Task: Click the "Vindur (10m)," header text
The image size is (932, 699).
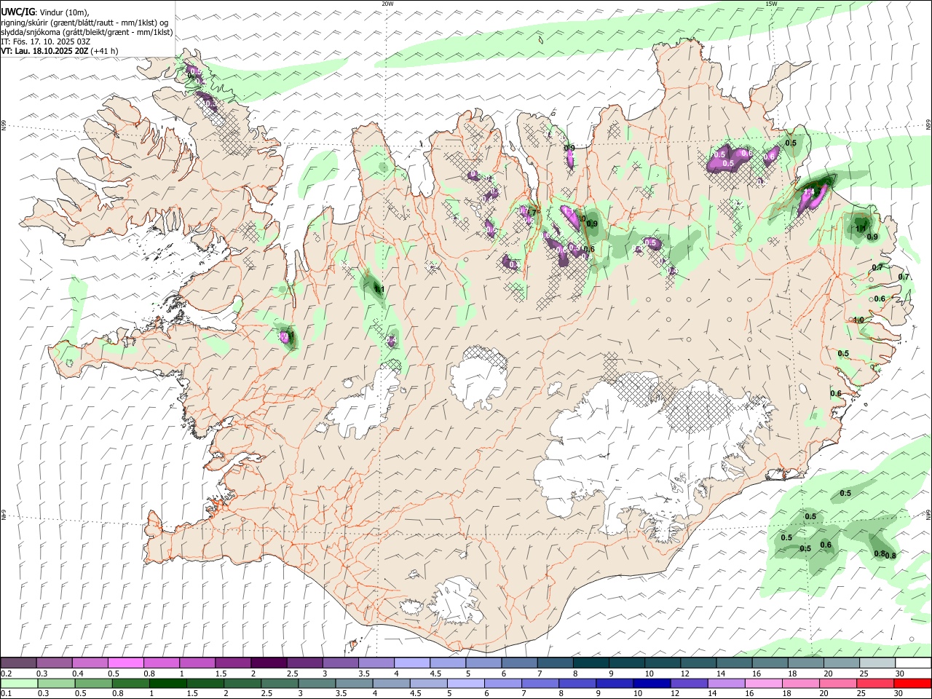Action: coord(63,12)
